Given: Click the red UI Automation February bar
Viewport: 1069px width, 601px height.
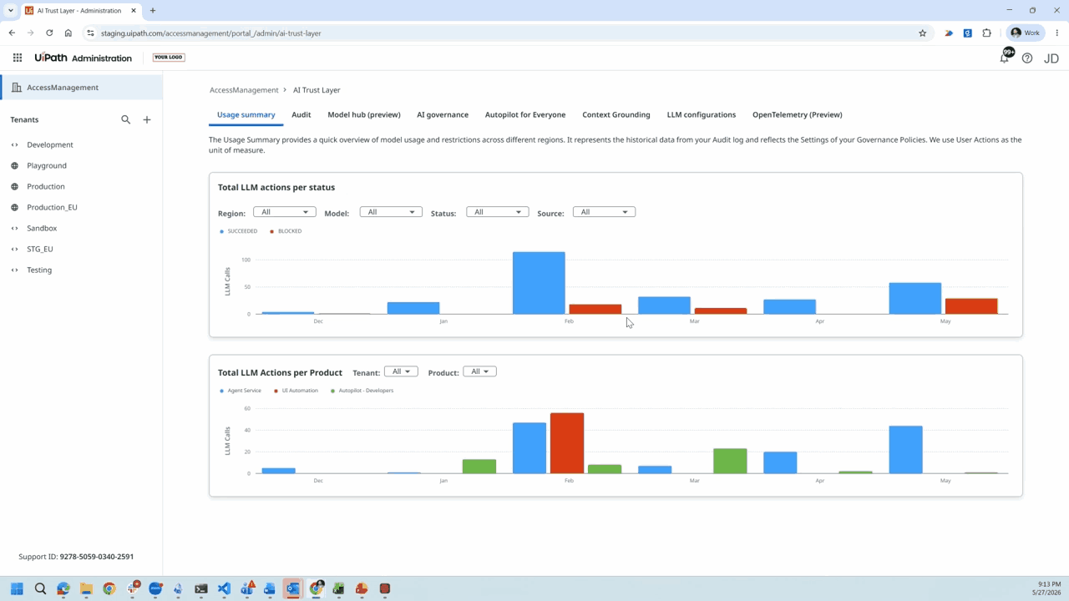Looking at the screenshot, I should pos(567,443).
